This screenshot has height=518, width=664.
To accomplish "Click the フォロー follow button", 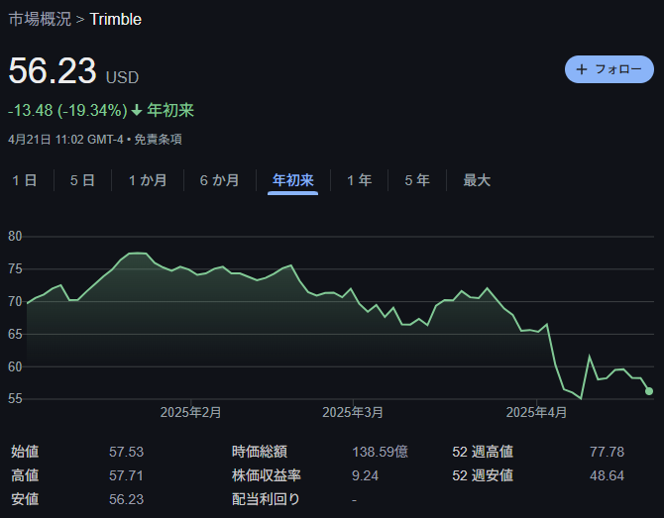I will (609, 69).
